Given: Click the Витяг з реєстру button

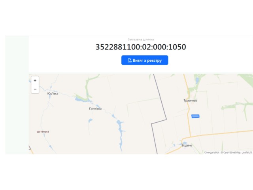Looking at the screenshot, I should 145,60.
